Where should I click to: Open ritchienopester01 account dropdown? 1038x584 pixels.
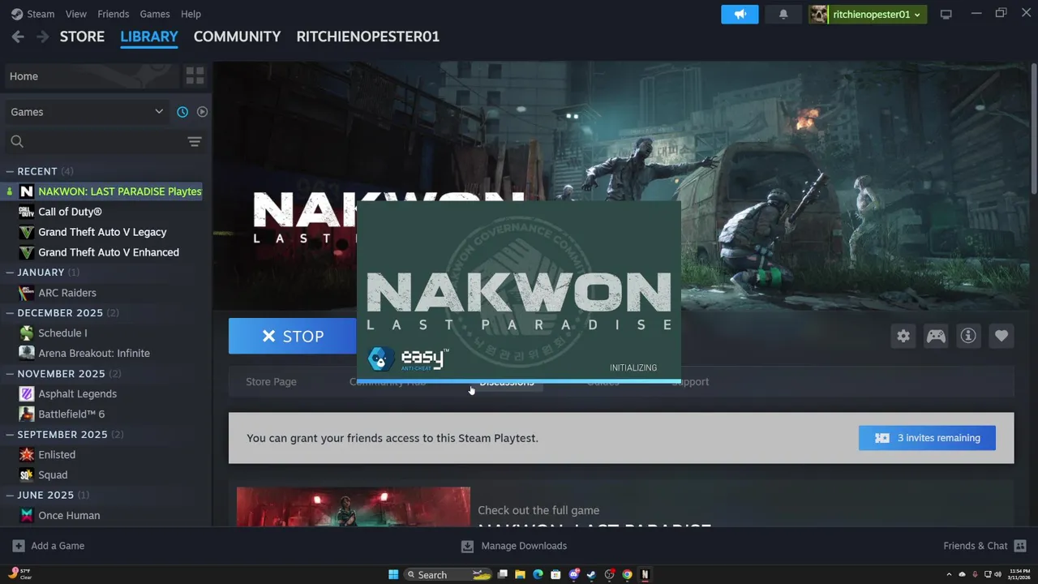868,14
